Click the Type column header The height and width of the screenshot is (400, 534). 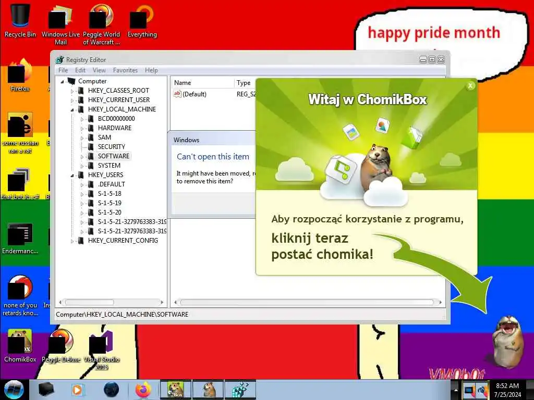245,83
